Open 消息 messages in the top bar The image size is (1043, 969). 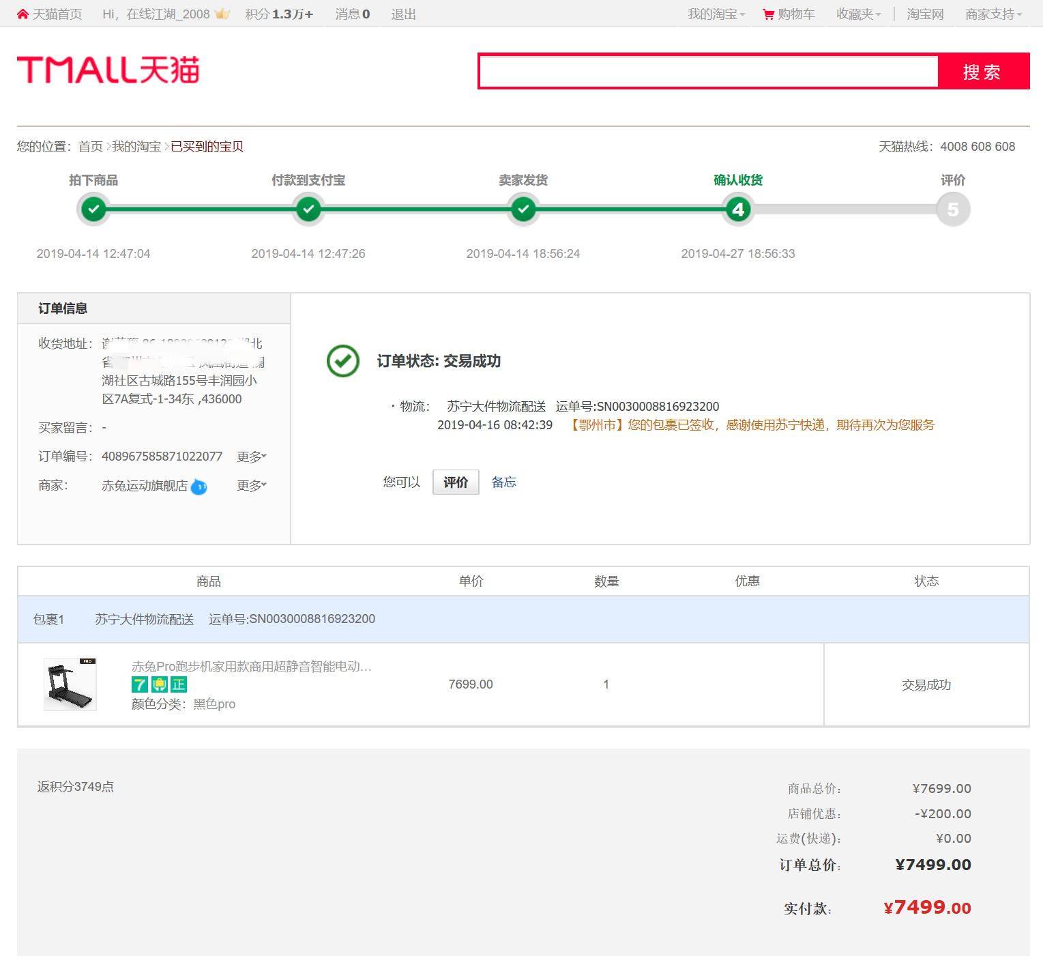(x=353, y=14)
